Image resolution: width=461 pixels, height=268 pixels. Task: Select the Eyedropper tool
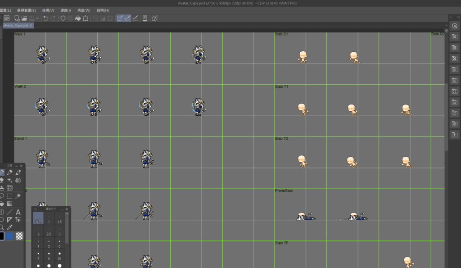(x=9, y=227)
